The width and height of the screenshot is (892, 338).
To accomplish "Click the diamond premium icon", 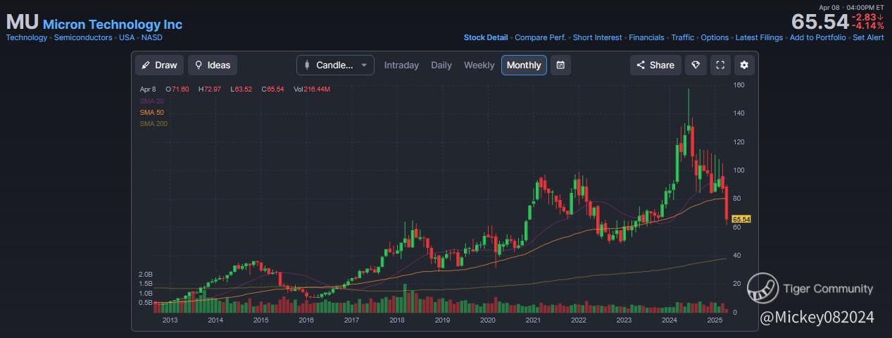I will (696, 65).
